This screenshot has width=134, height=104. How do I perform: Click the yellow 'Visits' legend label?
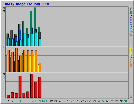131,51
